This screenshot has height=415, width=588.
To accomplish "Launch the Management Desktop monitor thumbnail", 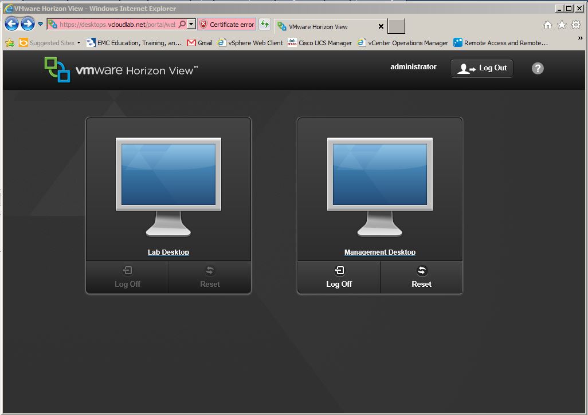I will tap(380, 187).
